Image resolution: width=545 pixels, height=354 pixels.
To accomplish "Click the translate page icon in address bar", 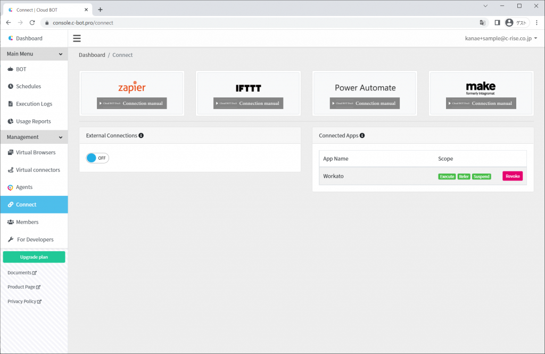I will pyautogui.click(x=482, y=22).
